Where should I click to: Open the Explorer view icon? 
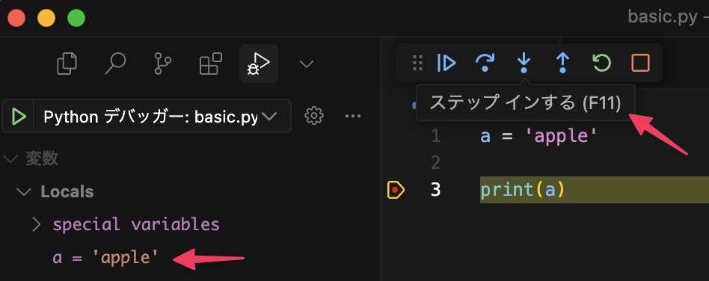pyautogui.click(x=67, y=64)
